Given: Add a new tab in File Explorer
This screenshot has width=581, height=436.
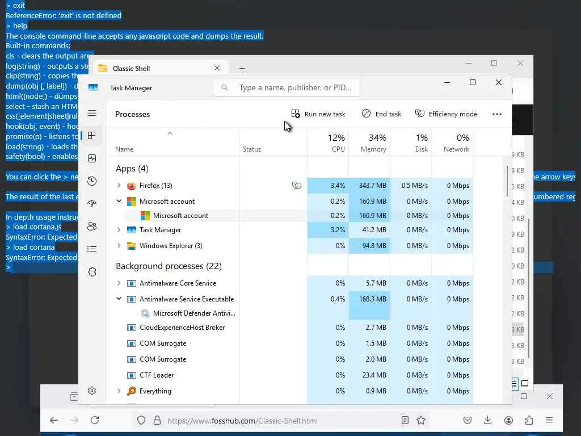Looking at the screenshot, I should [x=242, y=68].
